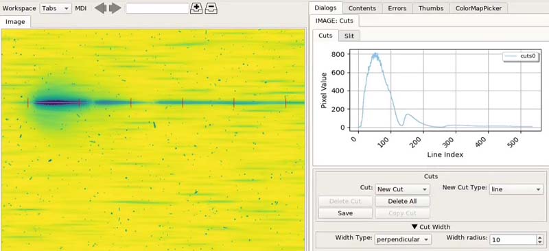The image size is (549, 251).
Task: Click the Line Index axis label
Action: (445, 154)
